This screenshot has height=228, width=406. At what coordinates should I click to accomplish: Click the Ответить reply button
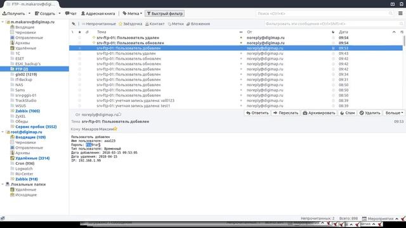point(257,113)
